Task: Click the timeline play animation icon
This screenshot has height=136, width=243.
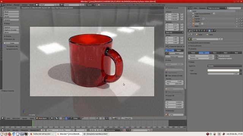Action: pos(98,130)
